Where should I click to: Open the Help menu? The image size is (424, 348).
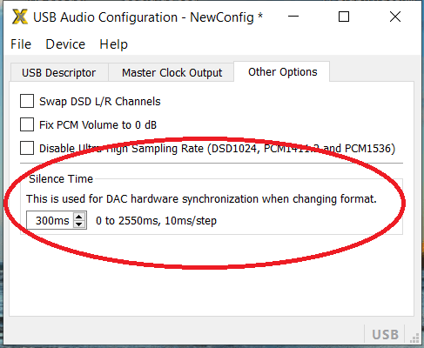(x=114, y=44)
